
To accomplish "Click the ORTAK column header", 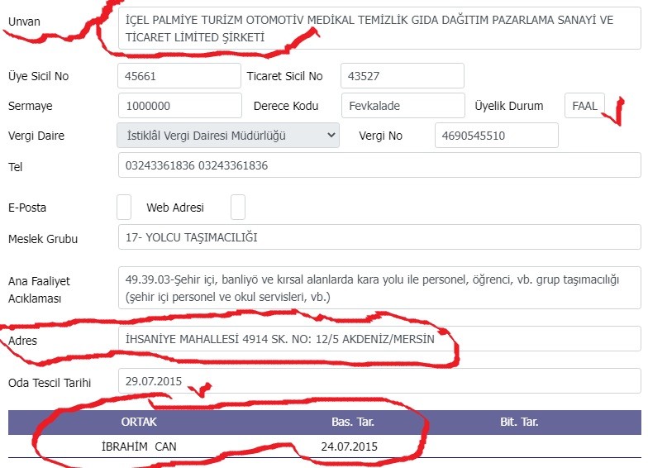I will [x=139, y=422].
